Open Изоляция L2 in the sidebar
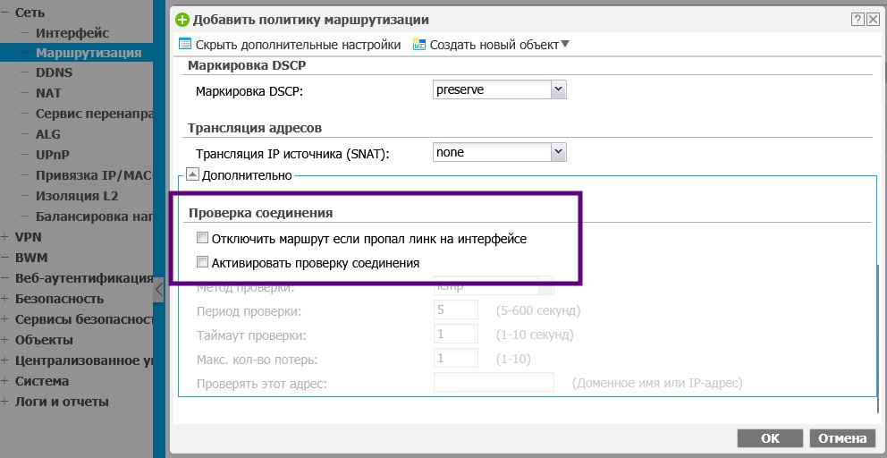This screenshot has width=887, height=458. coord(76,196)
